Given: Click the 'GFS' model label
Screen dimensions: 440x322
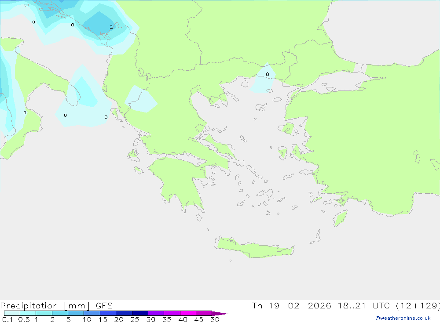Looking at the screenshot, I should (x=104, y=306).
